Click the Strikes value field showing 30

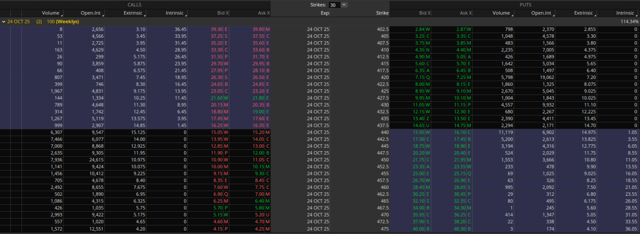(334, 5)
